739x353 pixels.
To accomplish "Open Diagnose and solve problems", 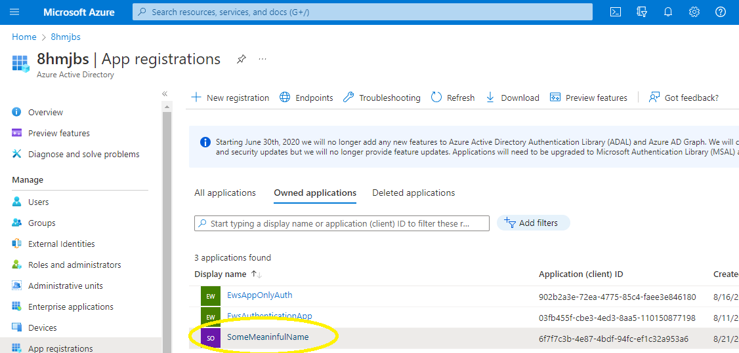I will point(84,154).
